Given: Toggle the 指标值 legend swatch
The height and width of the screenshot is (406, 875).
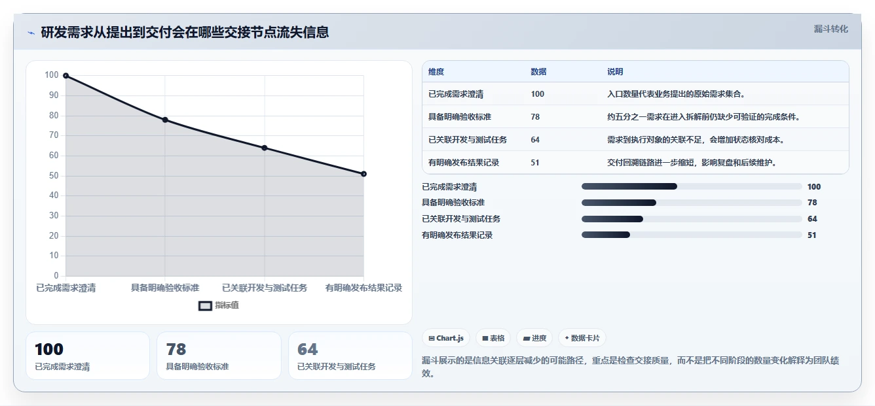Looking at the screenshot, I should (x=205, y=305).
